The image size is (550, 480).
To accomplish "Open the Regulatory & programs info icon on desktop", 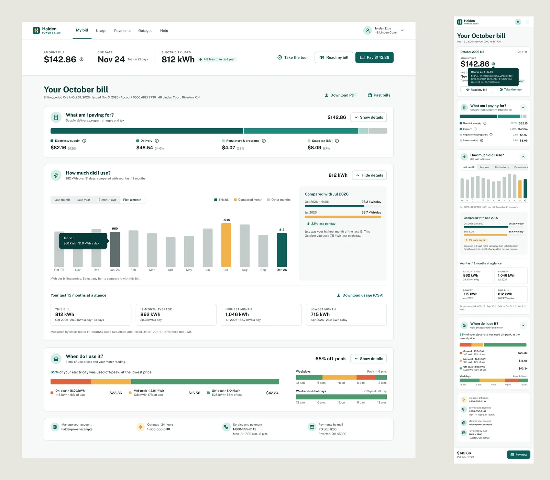I will [264, 141].
